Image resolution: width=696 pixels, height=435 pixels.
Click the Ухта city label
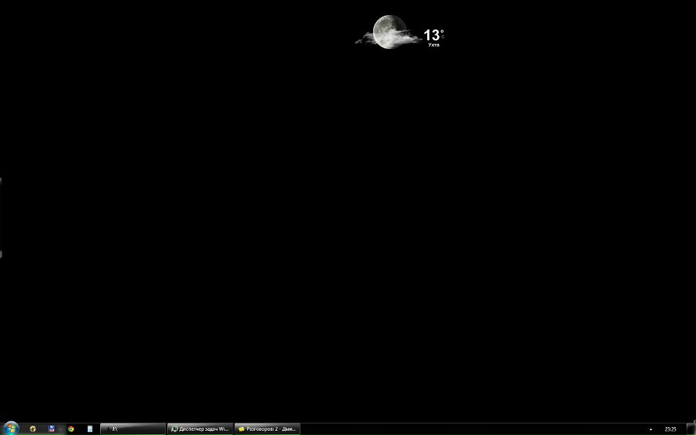pyautogui.click(x=434, y=45)
